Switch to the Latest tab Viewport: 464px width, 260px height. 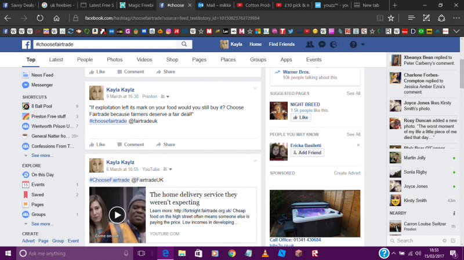coord(56,60)
